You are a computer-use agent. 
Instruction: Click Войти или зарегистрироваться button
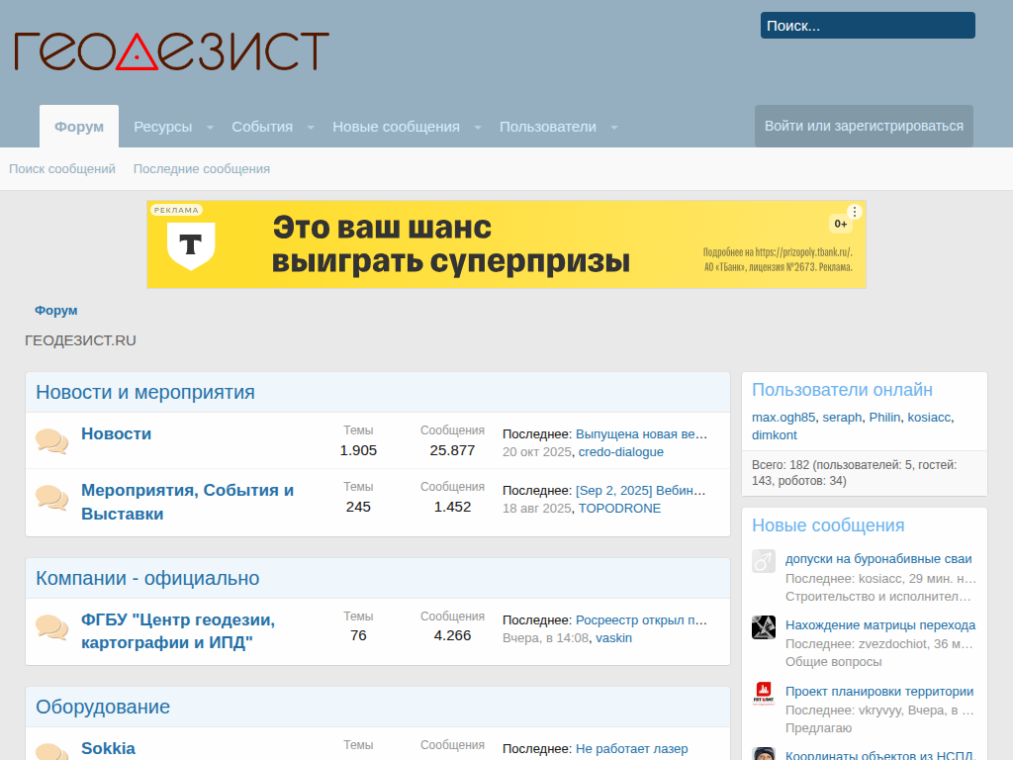[864, 126]
